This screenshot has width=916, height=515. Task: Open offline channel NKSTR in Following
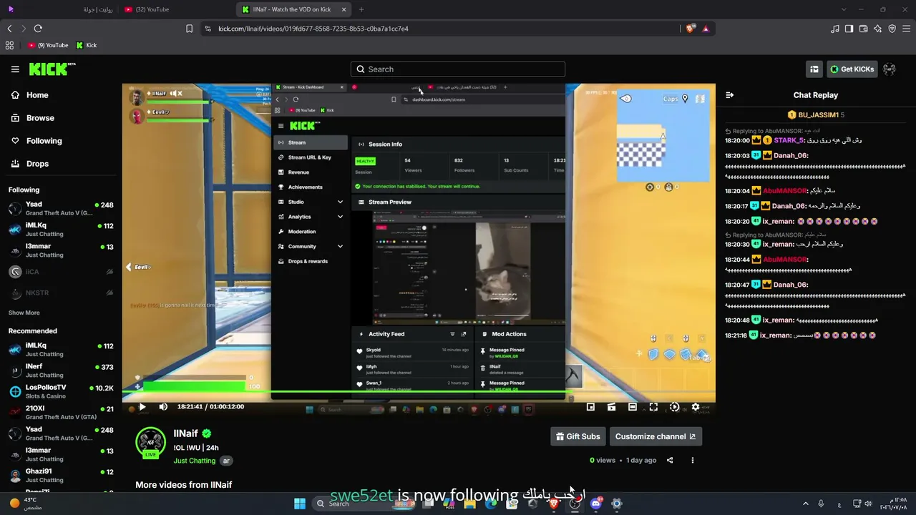61,293
